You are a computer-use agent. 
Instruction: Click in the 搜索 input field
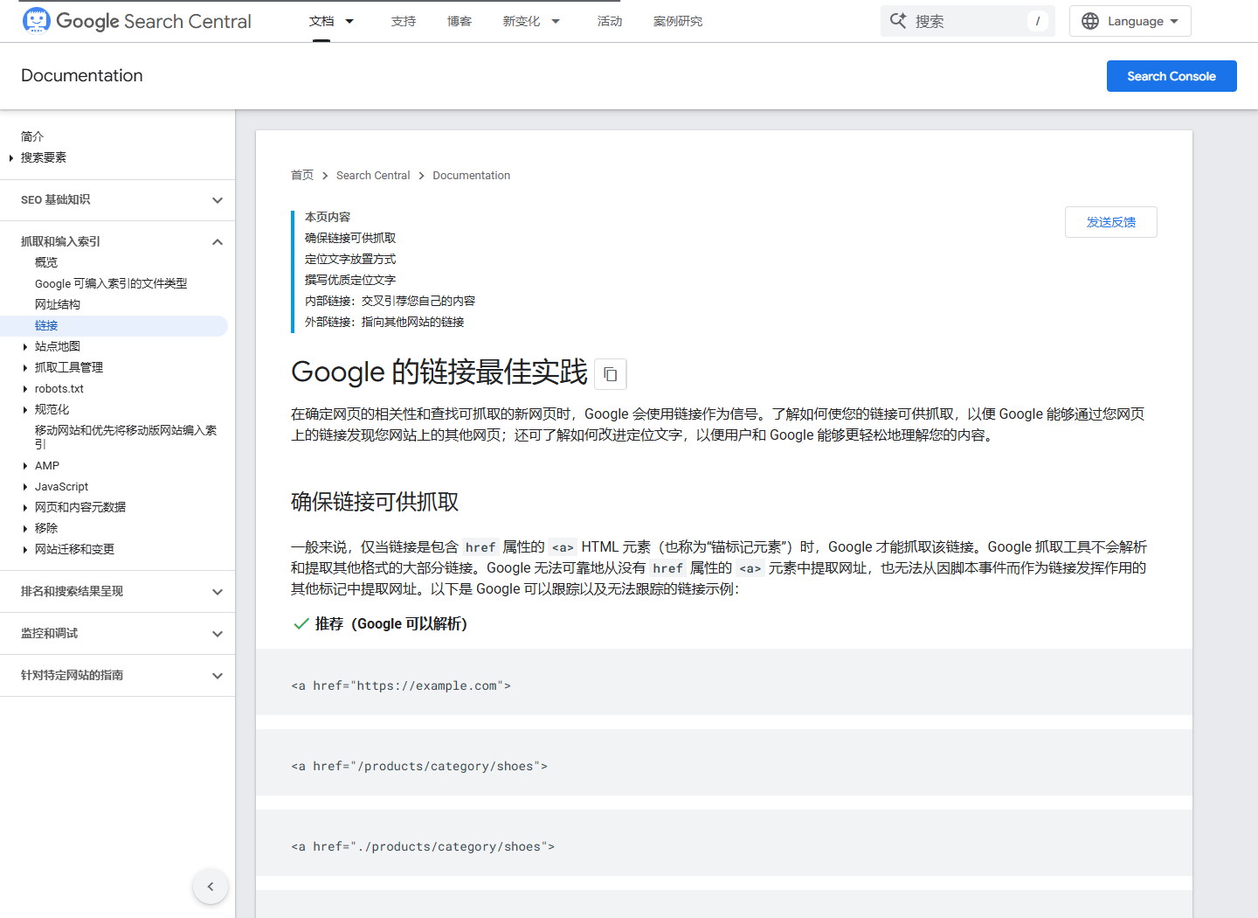[968, 21]
